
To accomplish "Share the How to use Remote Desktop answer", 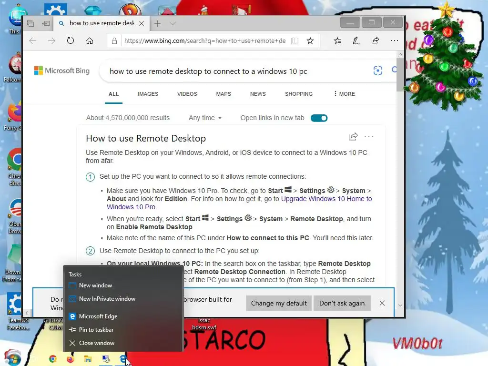I will pyautogui.click(x=353, y=137).
